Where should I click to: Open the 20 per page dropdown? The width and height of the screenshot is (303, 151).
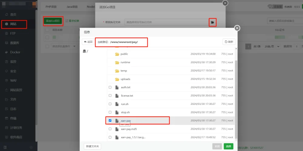(x=269, y=47)
